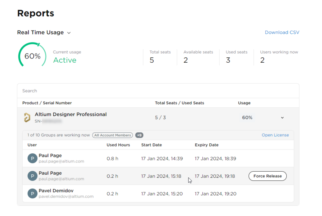Click the Used seats count 3
The width and height of the screenshot is (322, 216).
tap(228, 60)
